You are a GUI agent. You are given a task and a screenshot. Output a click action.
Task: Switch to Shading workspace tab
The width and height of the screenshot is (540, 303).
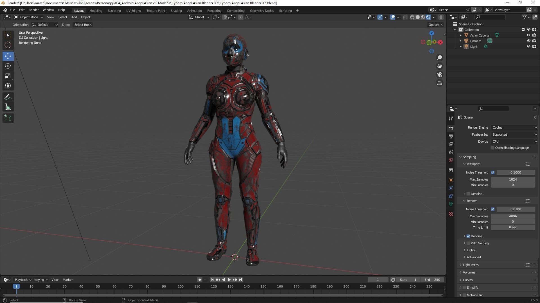(x=176, y=11)
